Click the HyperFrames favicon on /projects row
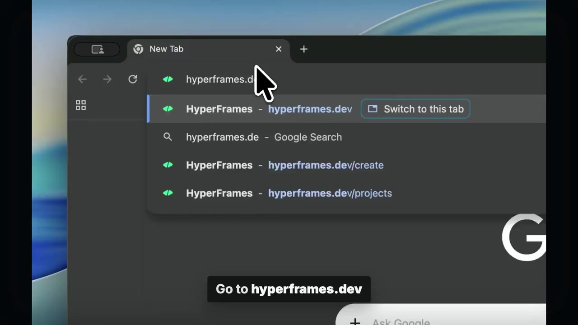578x325 pixels. click(x=168, y=193)
